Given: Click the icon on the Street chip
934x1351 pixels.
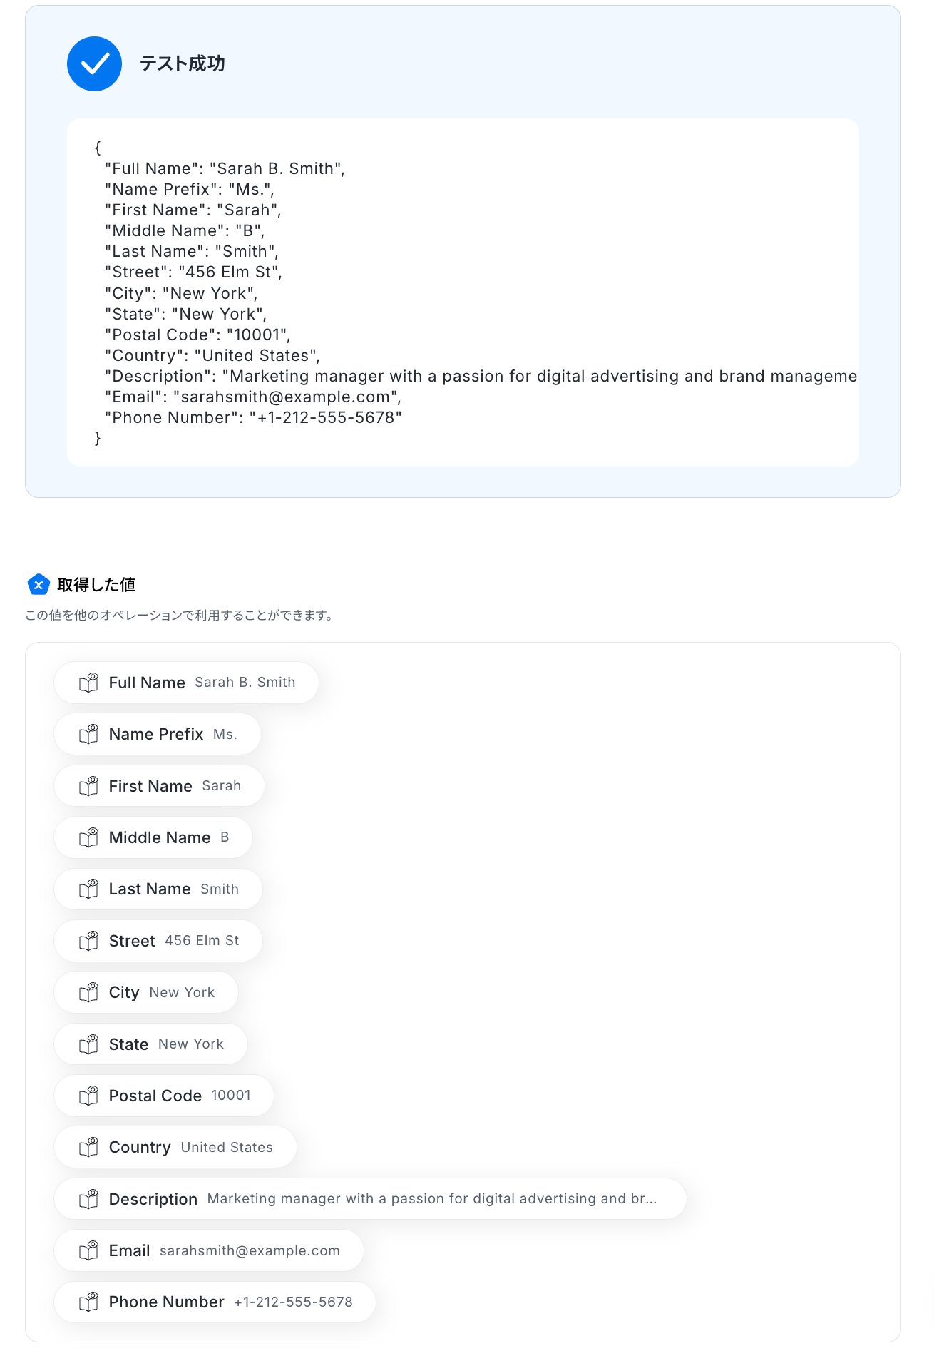Looking at the screenshot, I should (88, 941).
